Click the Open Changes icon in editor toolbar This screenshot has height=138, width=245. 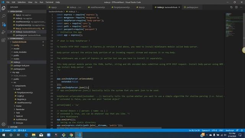tap(231, 7)
